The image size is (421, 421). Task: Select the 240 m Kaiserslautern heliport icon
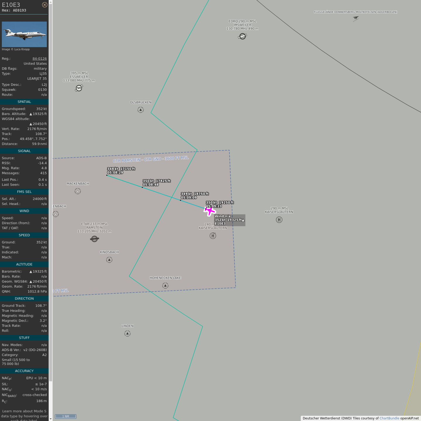click(213, 236)
